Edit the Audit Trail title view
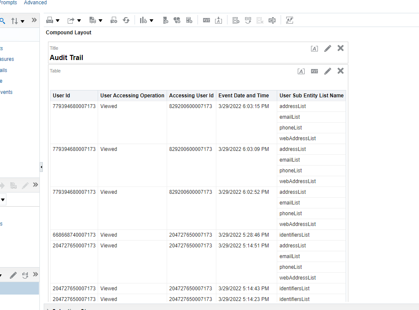 pyautogui.click(x=328, y=48)
